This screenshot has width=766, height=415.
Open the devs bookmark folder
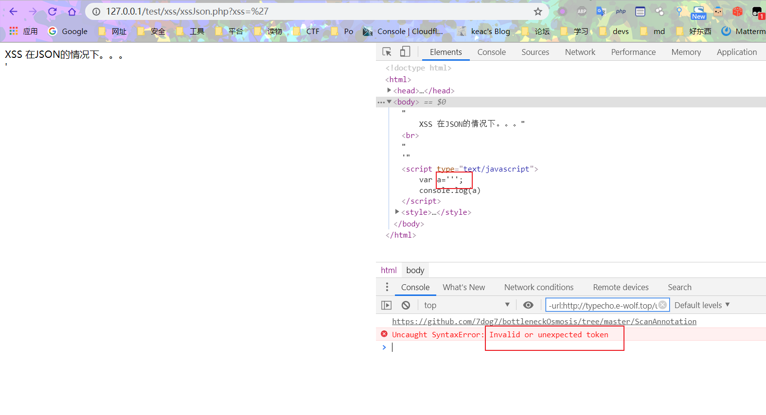[x=614, y=31]
